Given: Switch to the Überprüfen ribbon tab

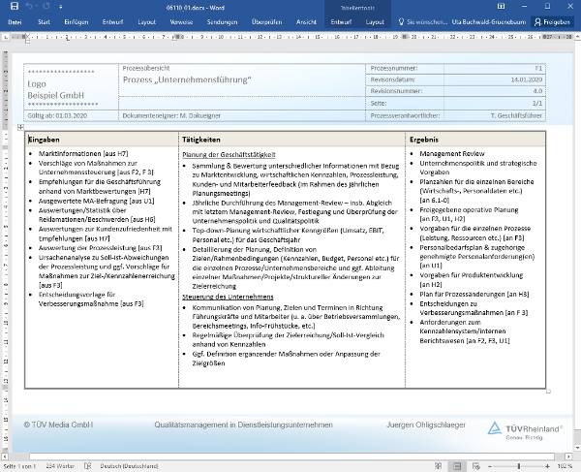Looking at the screenshot, I should pyautogui.click(x=266, y=20).
